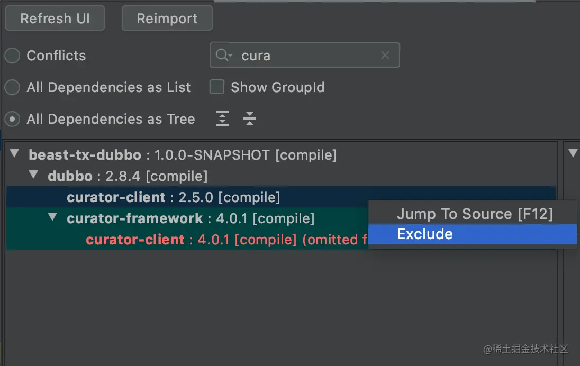
Task: Click the search field containing cura
Action: pos(307,56)
